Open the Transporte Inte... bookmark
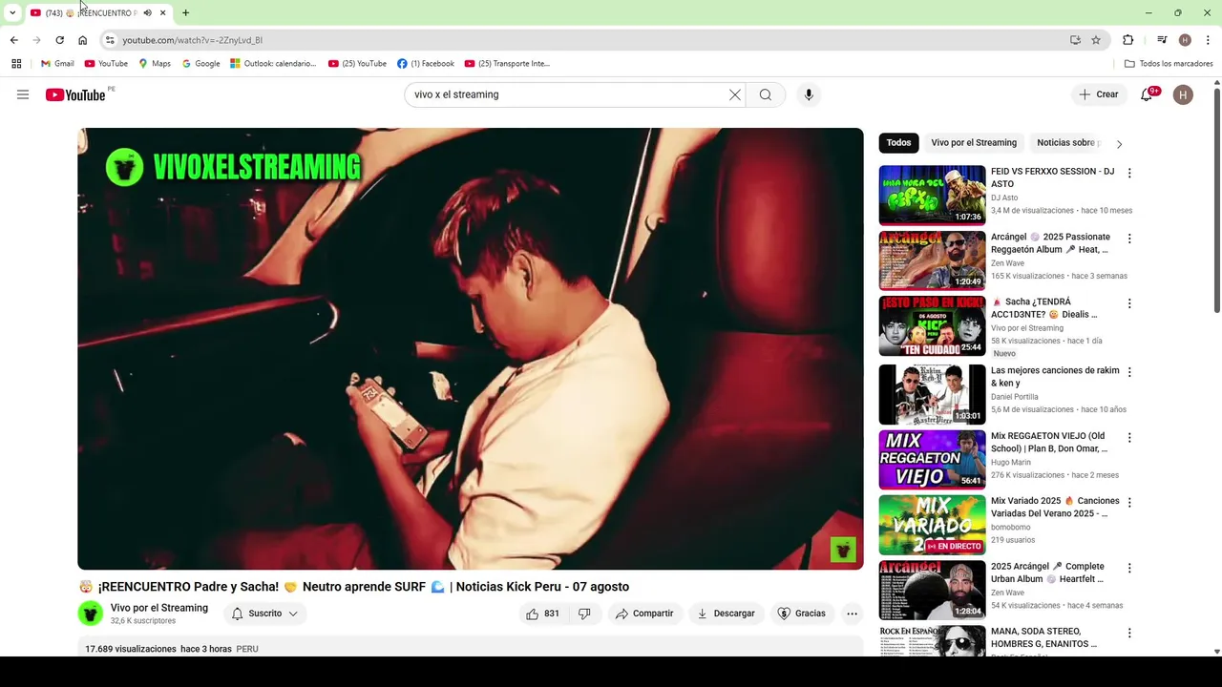 click(507, 64)
